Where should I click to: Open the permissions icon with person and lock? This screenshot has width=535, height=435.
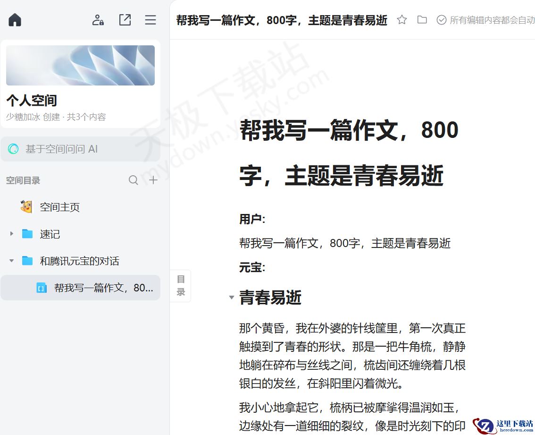pyautogui.click(x=98, y=20)
